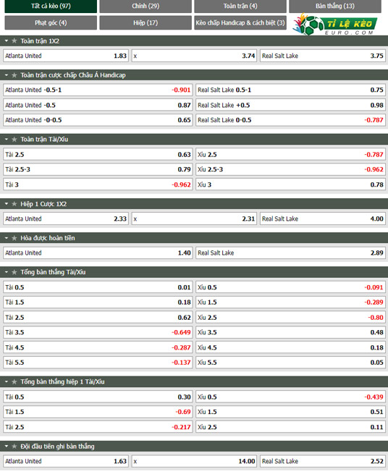Star the Toàn trận cược chấp Châu Á Handicap section
The height and width of the screenshot is (474, 388).
[14, 75]
